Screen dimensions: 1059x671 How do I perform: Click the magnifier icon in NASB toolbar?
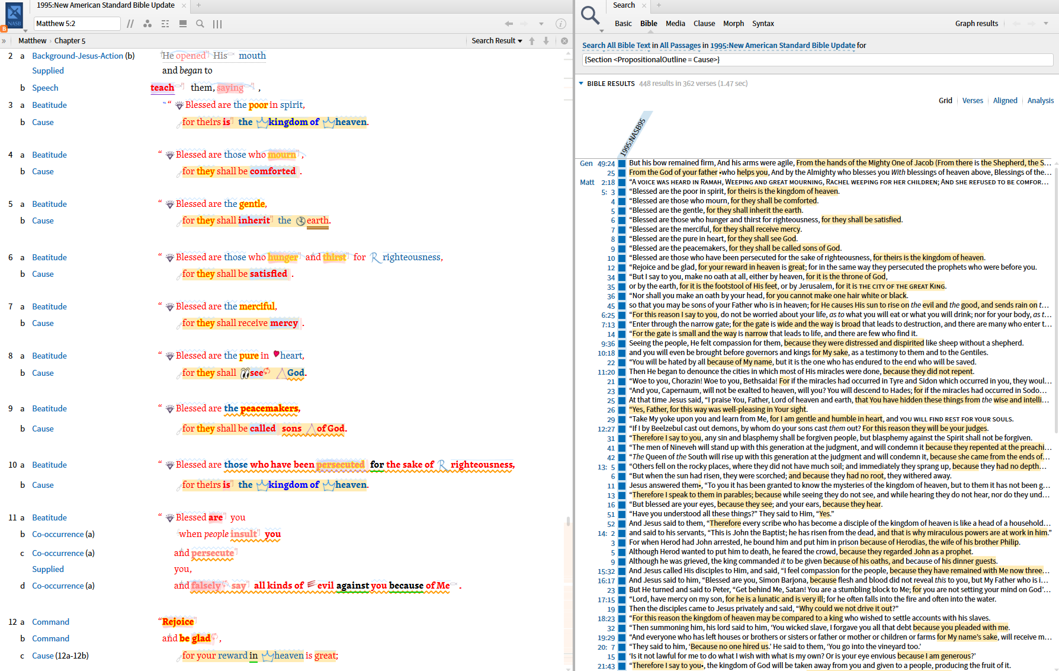[200, 24]
